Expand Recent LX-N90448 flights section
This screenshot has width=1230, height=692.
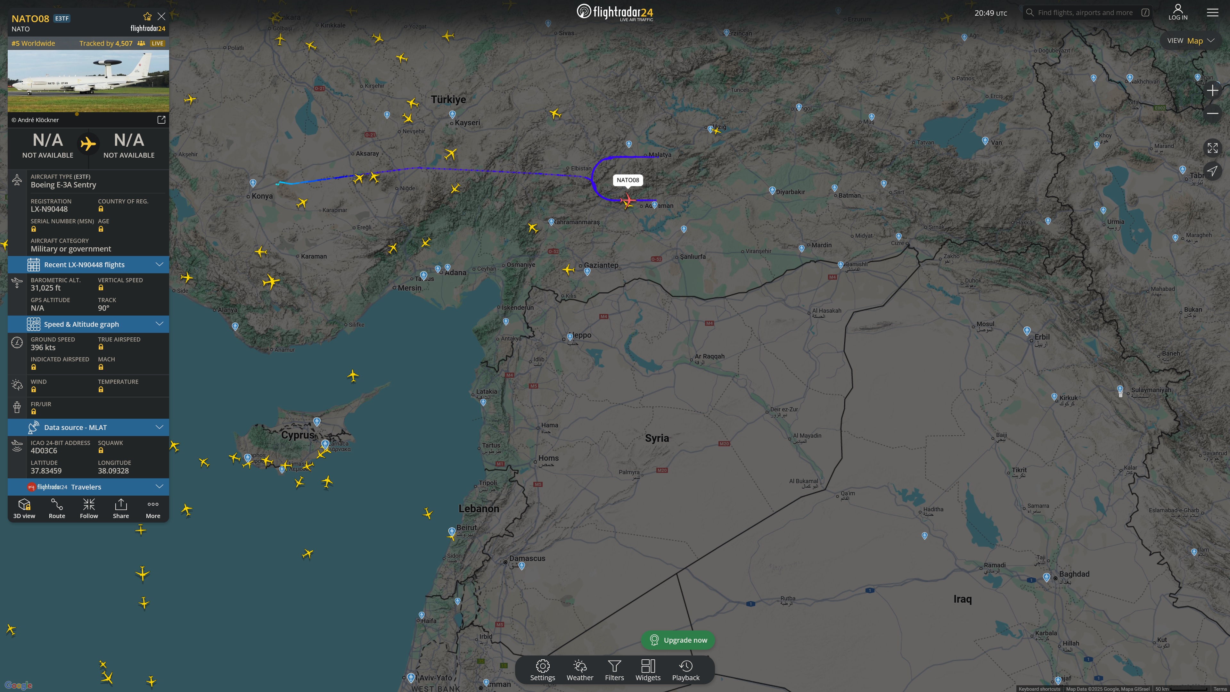(88, 265)
